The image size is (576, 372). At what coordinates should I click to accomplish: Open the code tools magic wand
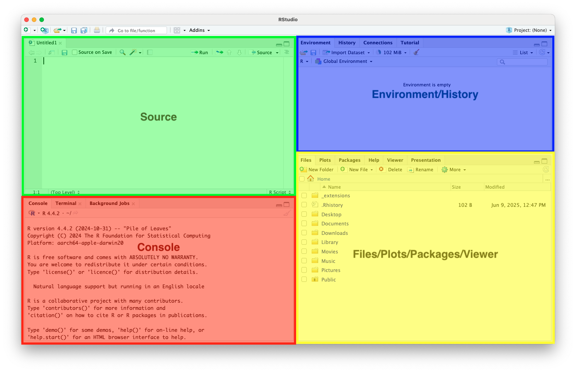pos(133,52)
